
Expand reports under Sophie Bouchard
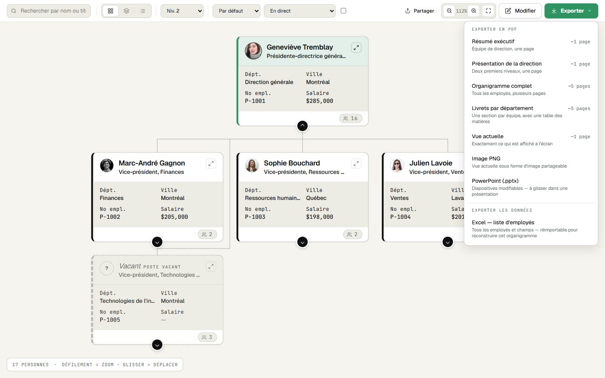tap(302, 242)
